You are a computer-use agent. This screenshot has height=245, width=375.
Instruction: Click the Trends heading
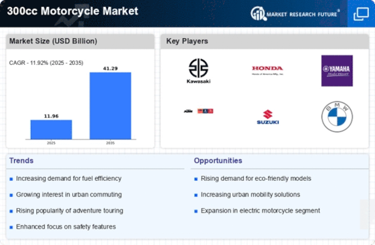(21, 161)
